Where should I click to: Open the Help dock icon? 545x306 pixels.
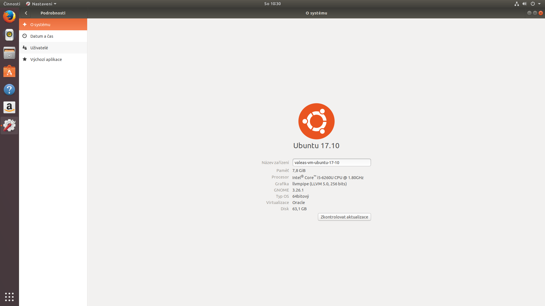coord(9,90)
